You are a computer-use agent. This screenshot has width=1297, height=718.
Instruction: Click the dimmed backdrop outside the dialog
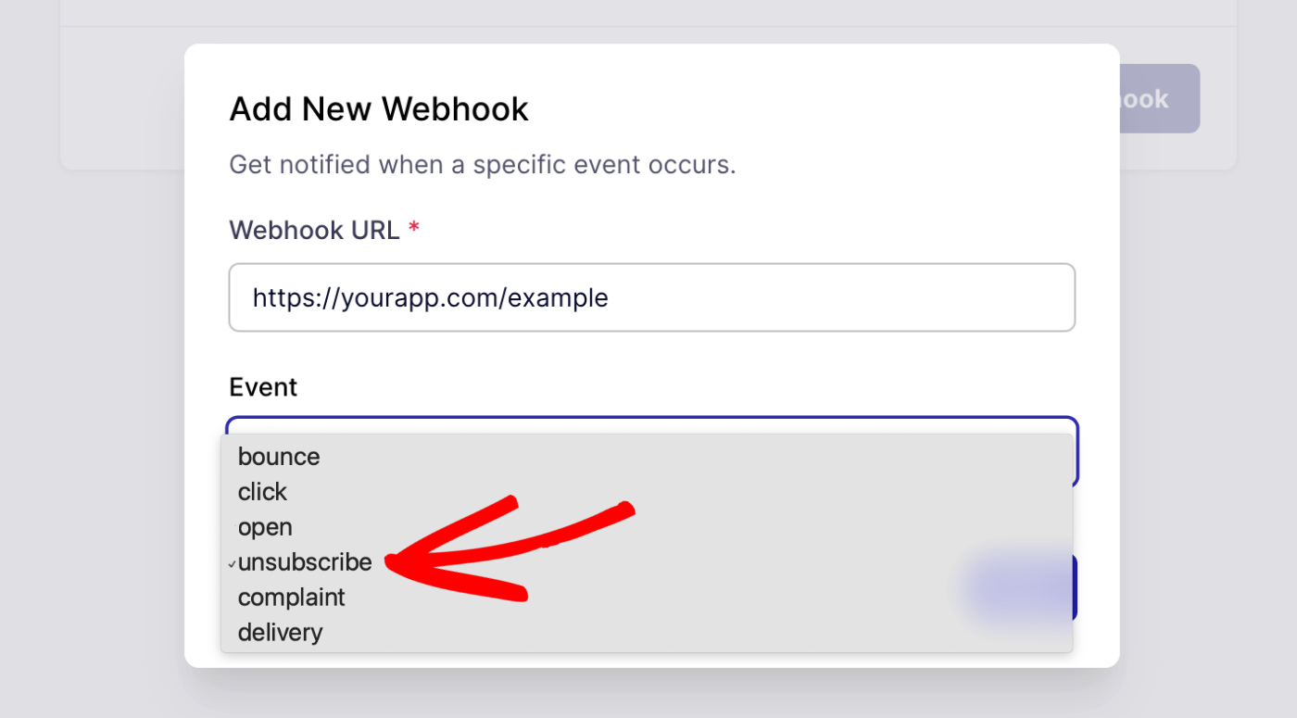pos(93,417)
